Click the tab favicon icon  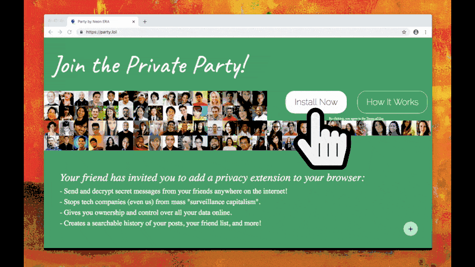tap(72, 21)
